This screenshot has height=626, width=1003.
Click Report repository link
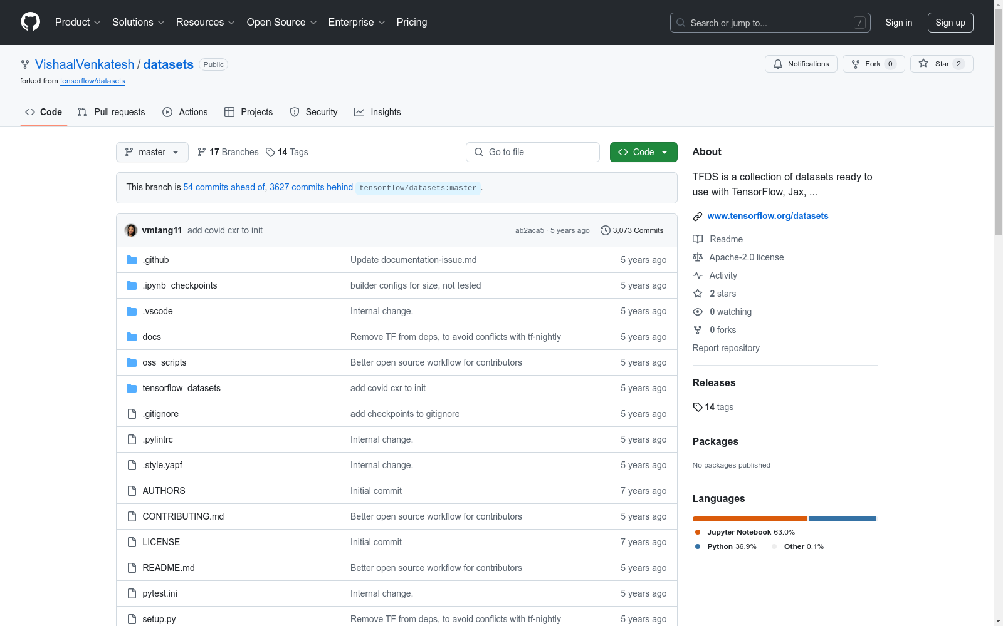coord(726,348)
